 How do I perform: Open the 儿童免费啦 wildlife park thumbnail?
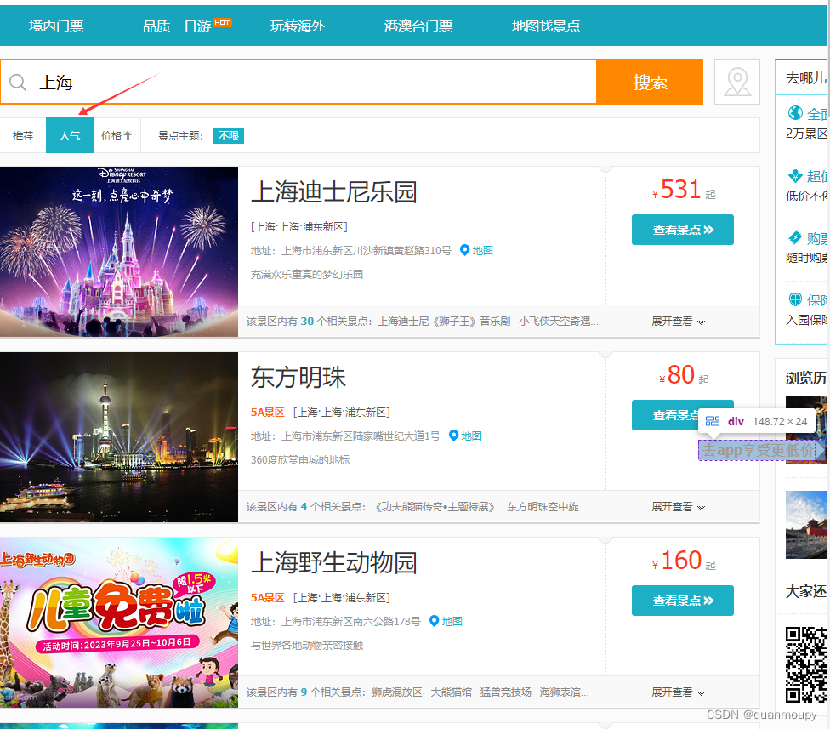click(x=119, y=622)
